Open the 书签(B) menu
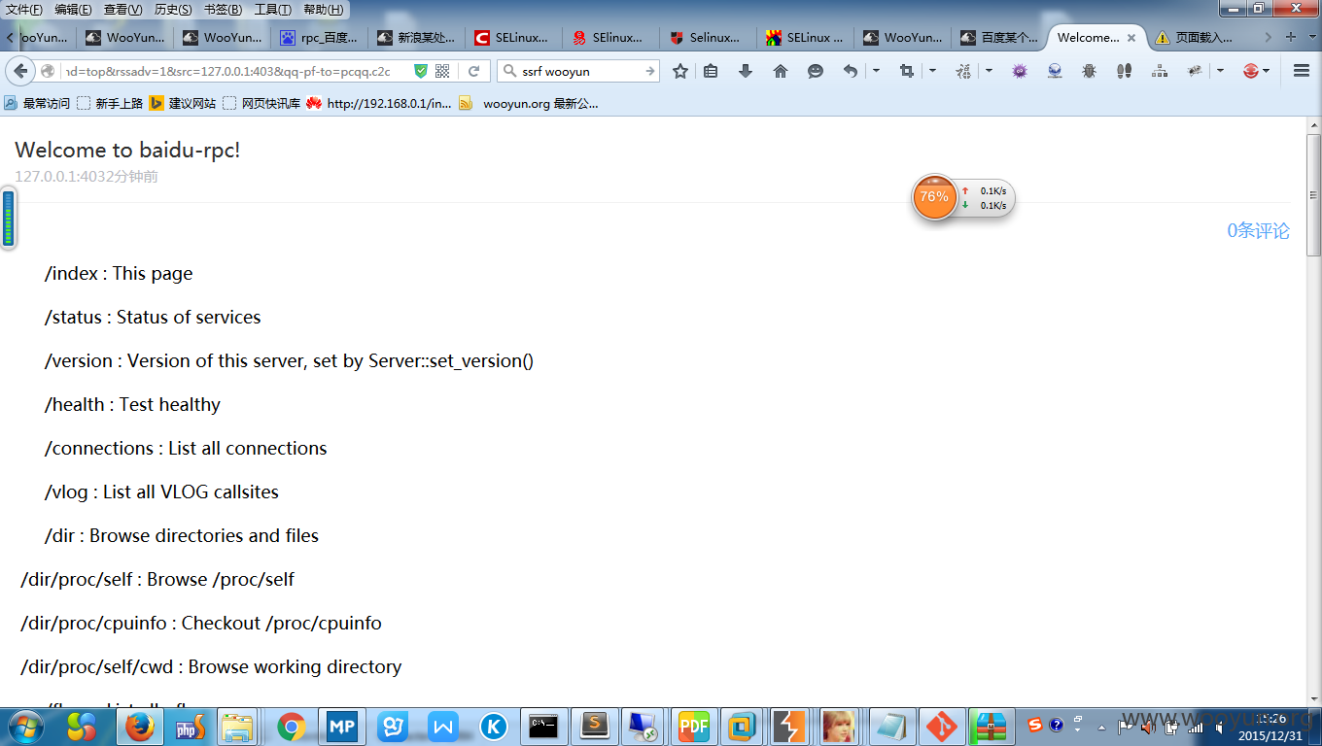1322x746 pixels. [x=223, y=10]
